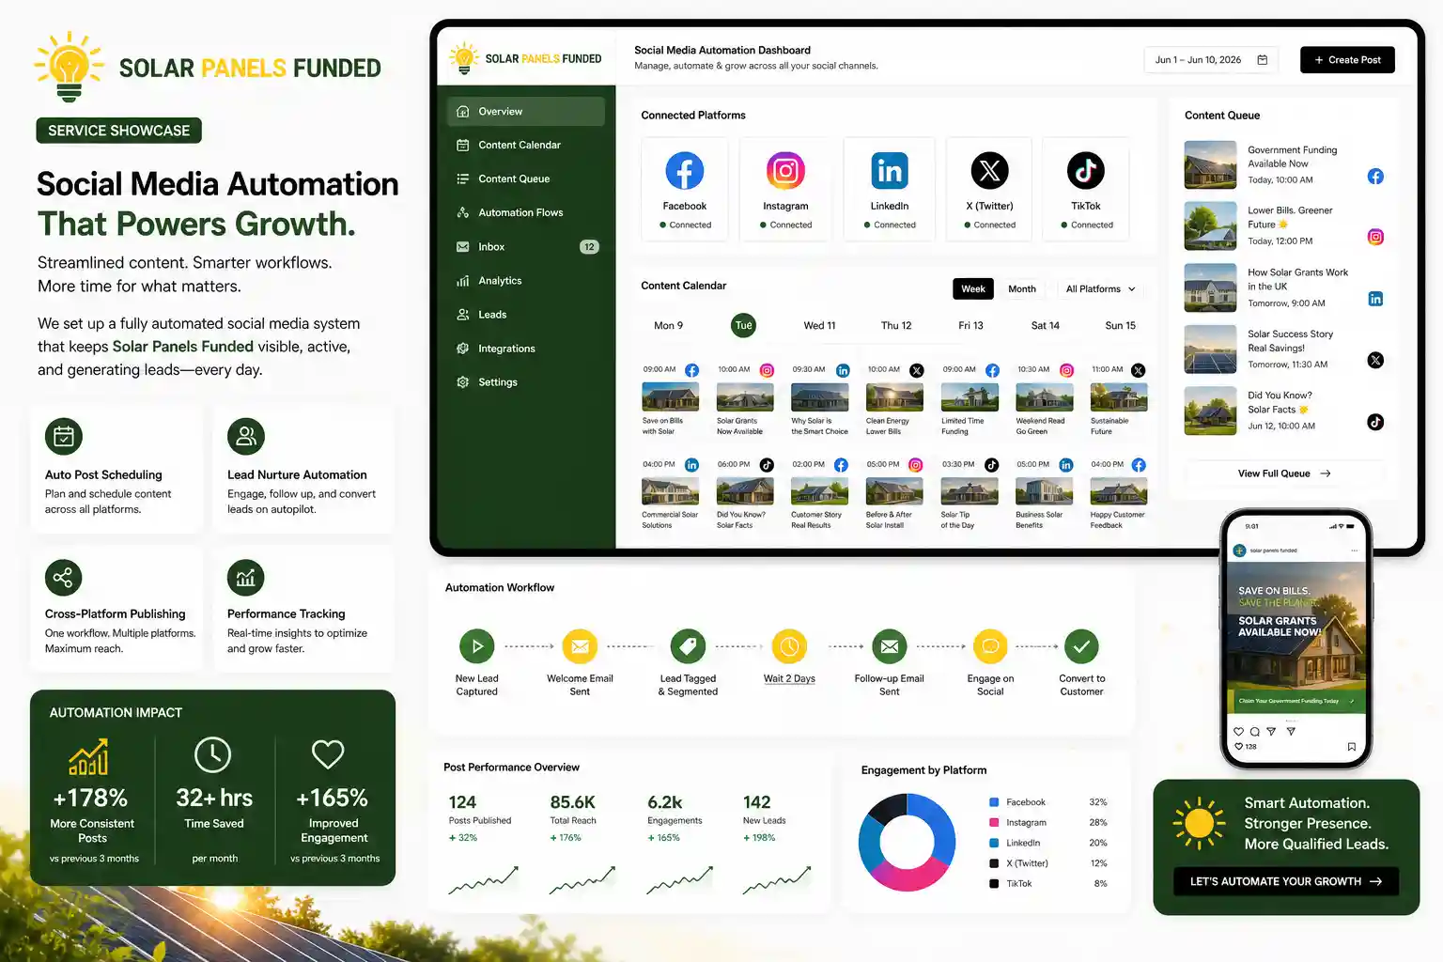Click the Instagram pink legend swatch

click(x=994, y=823)
